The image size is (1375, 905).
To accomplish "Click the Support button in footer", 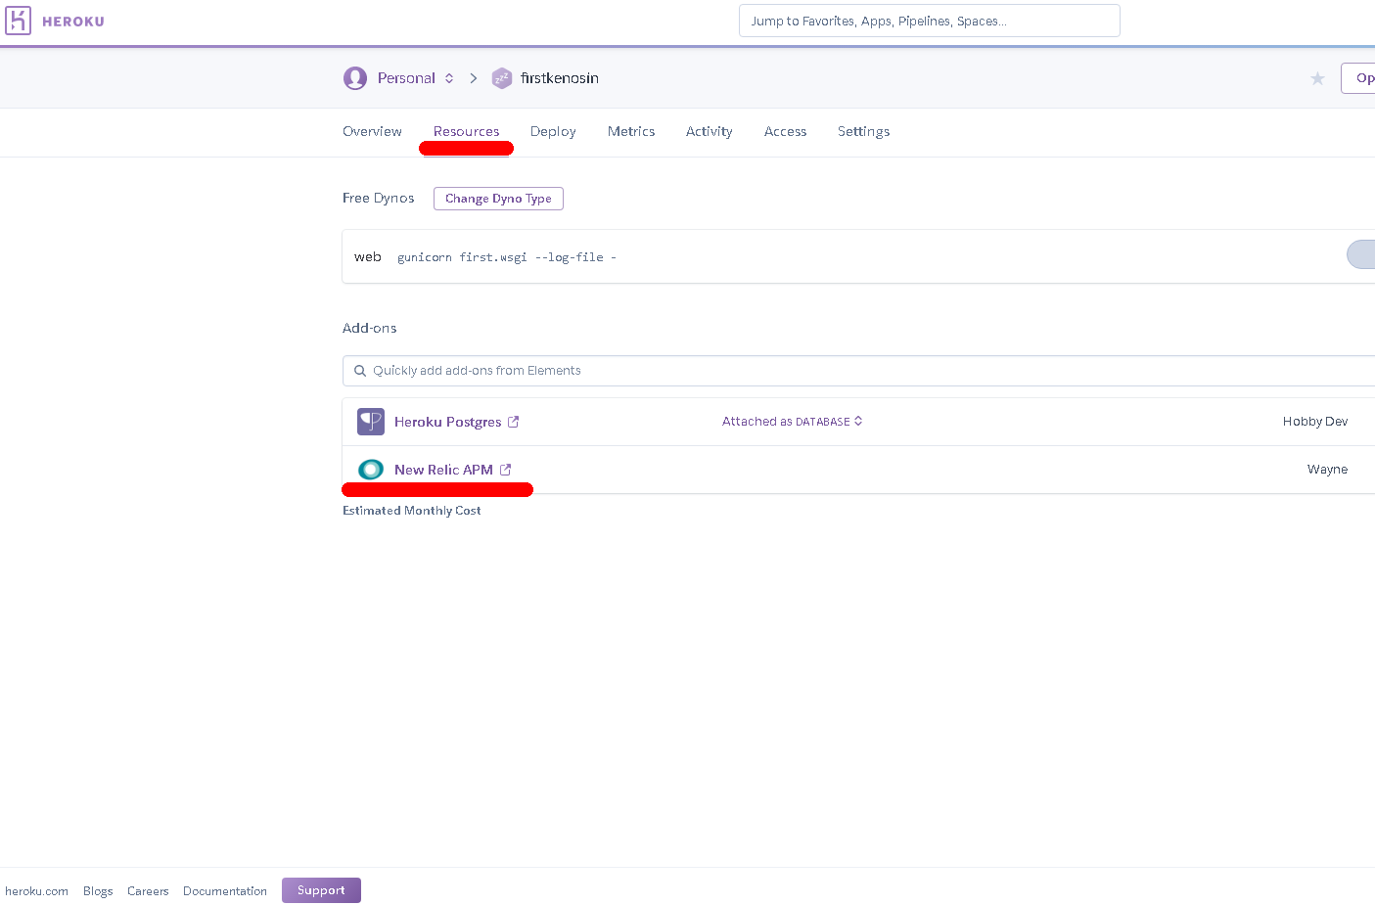I will (321, 890).
